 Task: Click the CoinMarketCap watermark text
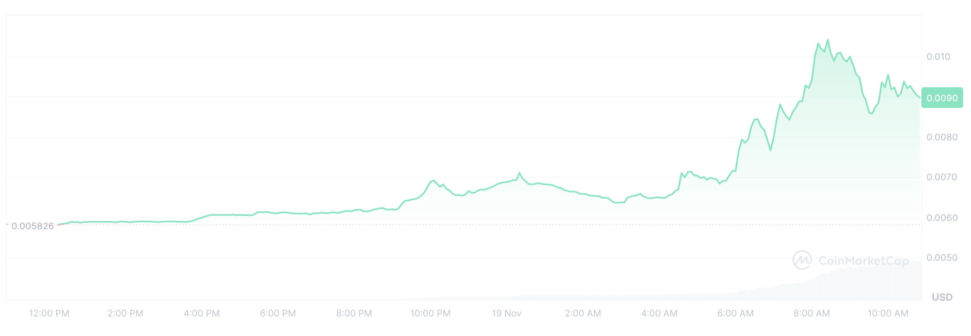coord(863,261)
